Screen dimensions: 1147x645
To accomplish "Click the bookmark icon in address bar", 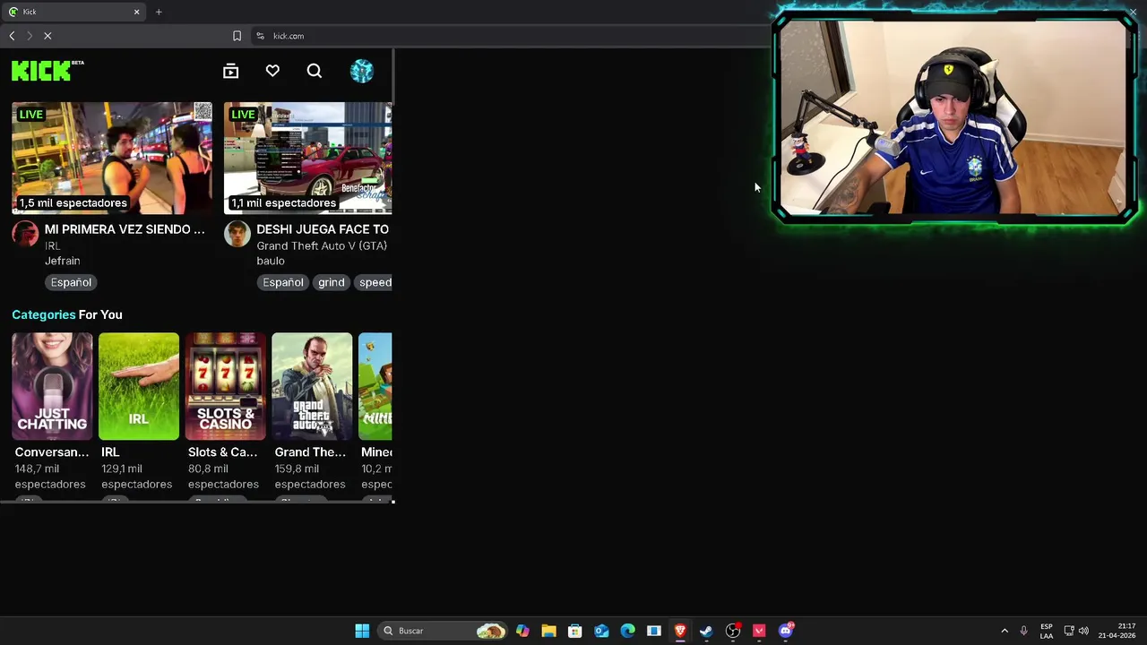I will pos(237,36).
